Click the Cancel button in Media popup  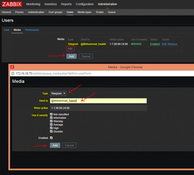69,145
